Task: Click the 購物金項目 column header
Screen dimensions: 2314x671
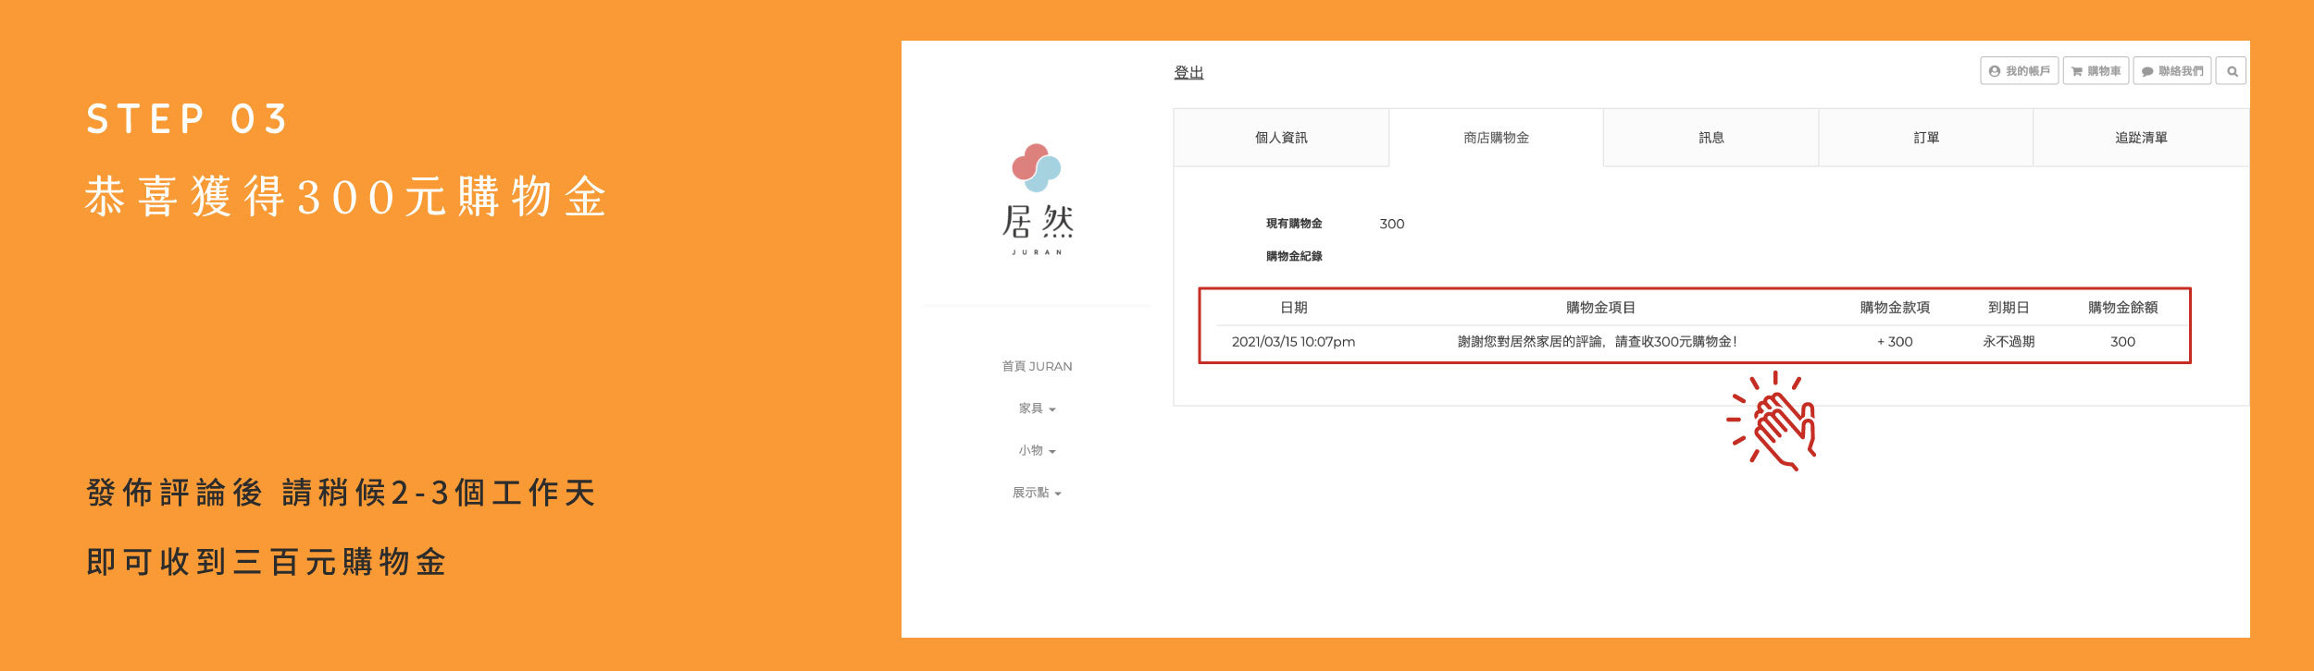Action: (x=1600, y=308)
